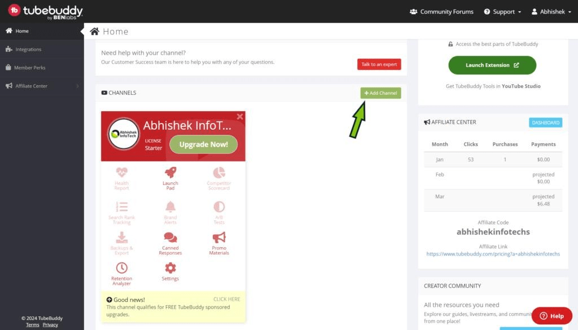Open the Retention Analyzer tool
This screenshot has width=578, height=330.
click(122, 274)
